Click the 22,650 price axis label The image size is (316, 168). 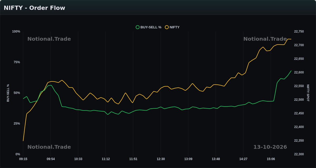[x=299, y=59]
